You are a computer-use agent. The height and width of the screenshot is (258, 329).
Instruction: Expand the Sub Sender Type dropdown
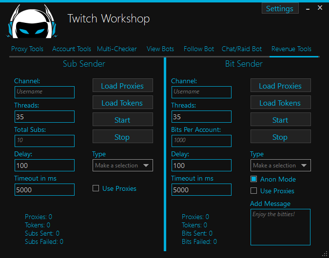pos(123,166)
